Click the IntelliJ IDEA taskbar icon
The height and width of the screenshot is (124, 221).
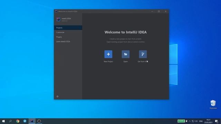point(32,121)
